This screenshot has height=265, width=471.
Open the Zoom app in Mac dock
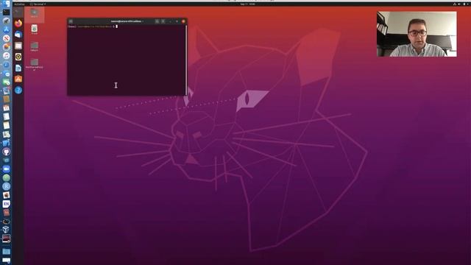point(6,169)
